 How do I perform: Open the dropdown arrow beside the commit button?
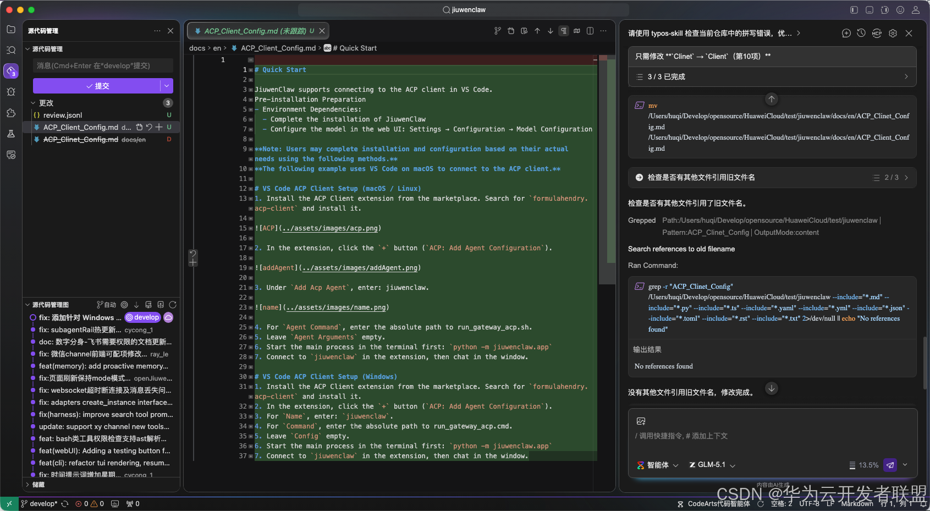tap(167, 86)
